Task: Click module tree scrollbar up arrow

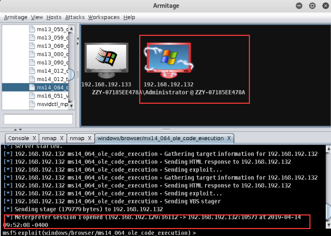Action: click(x=71, y=29)
